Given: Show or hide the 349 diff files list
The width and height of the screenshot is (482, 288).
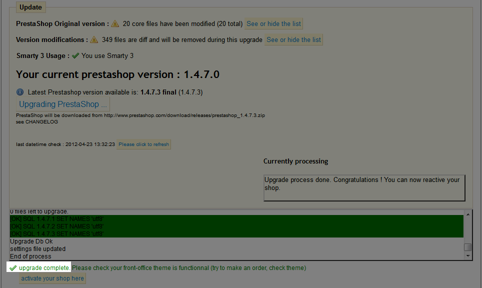Looking at the screenshot, I should pos(293,39).
